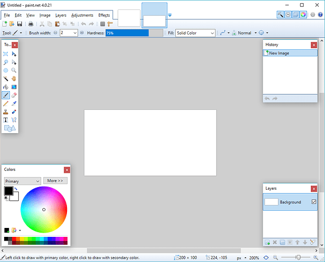Open the Settings gear

click(313, 15)
